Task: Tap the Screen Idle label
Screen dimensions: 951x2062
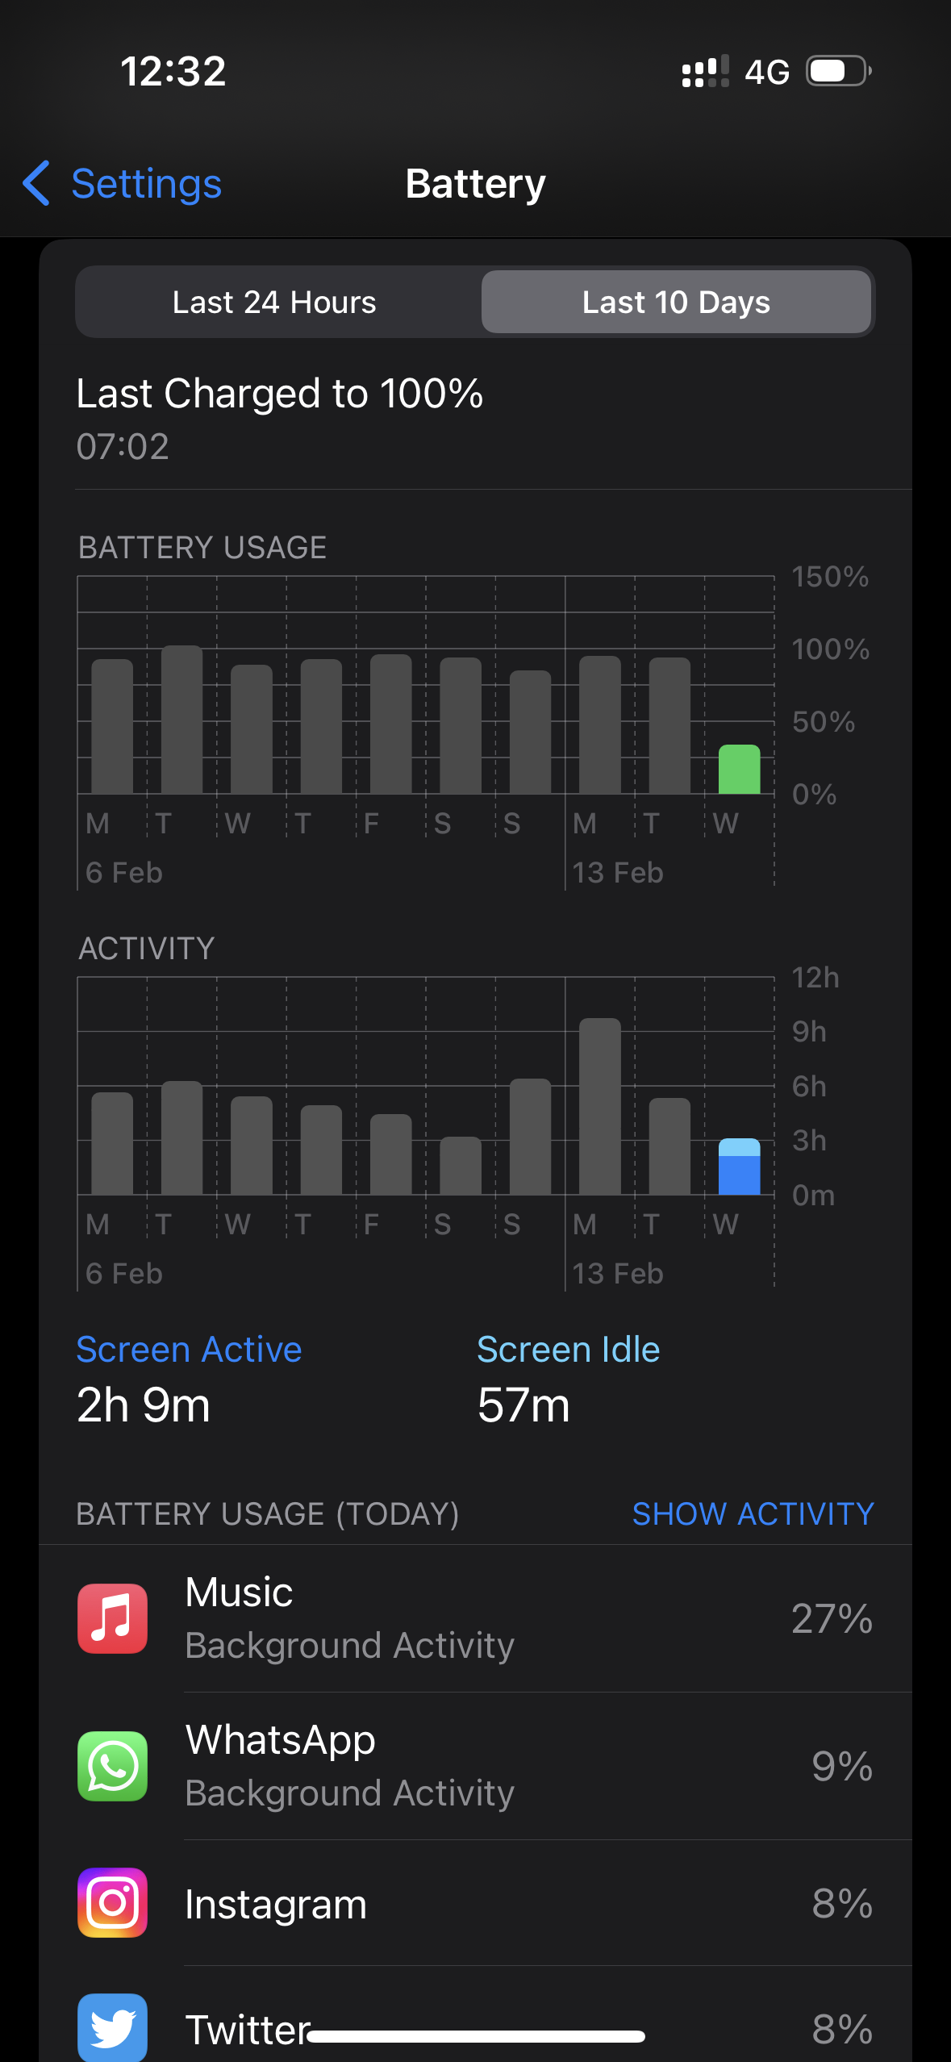Action: [568, 1350]
